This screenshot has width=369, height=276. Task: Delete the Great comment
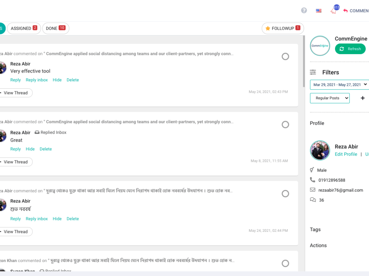(46, 149)
